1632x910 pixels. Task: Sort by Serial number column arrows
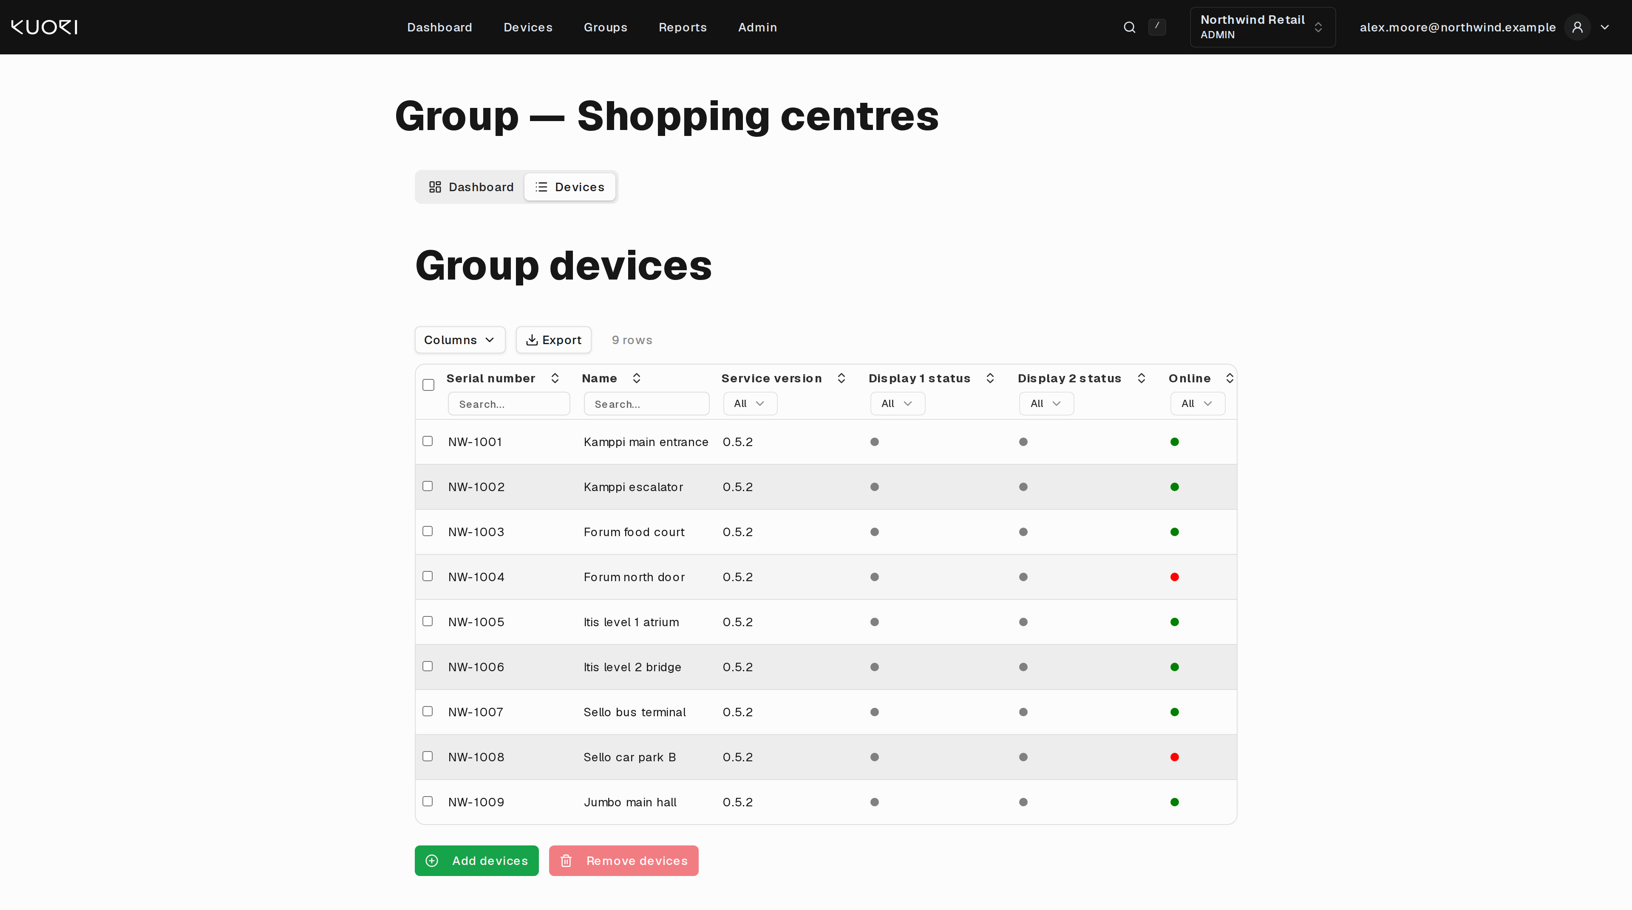(555, 378)
